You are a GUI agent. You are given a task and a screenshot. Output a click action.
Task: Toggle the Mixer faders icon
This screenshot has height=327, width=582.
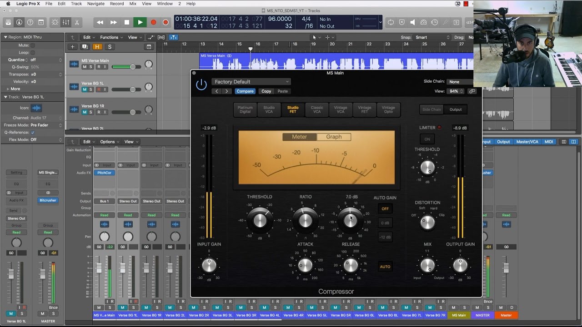(66, 22)
